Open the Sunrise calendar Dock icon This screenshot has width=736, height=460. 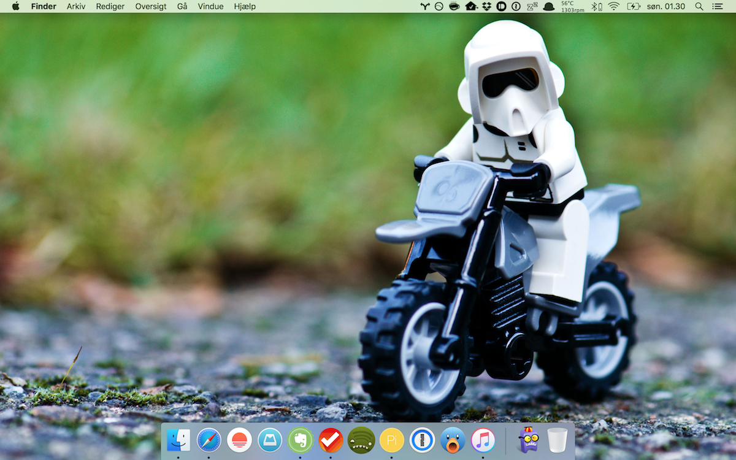[239, 440]
